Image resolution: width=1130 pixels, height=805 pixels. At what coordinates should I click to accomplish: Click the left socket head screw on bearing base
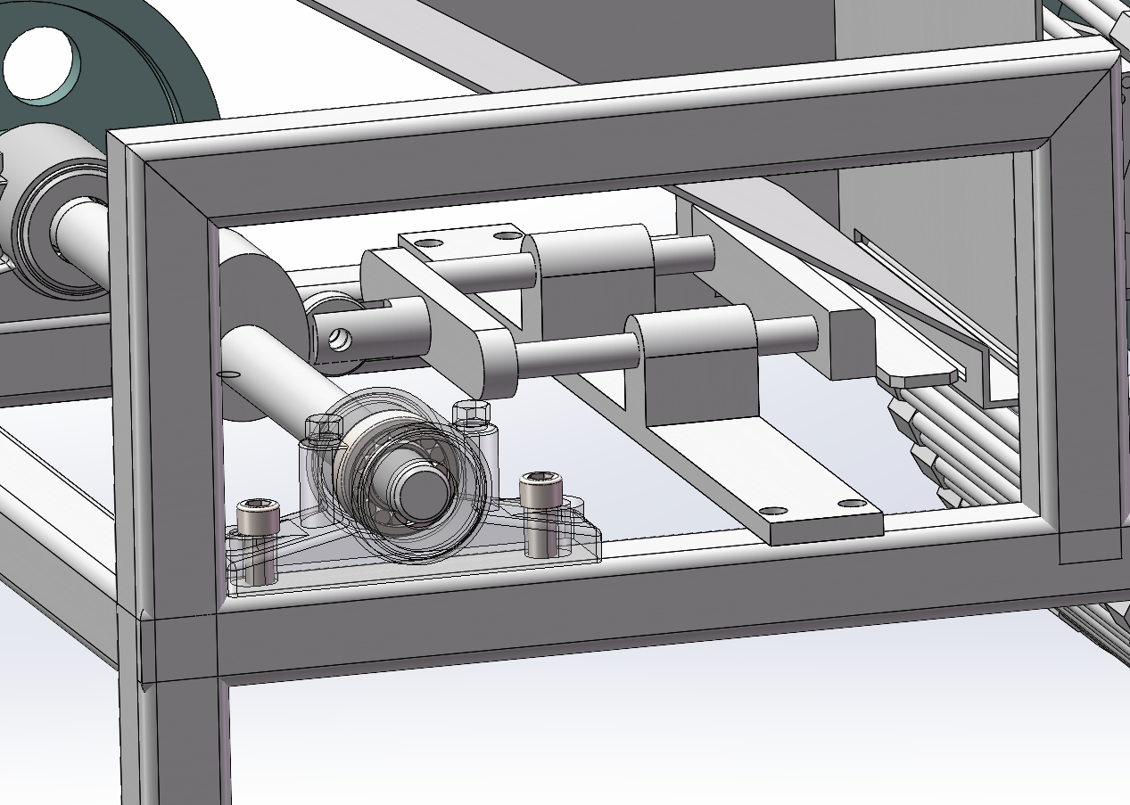coord(257,541)
